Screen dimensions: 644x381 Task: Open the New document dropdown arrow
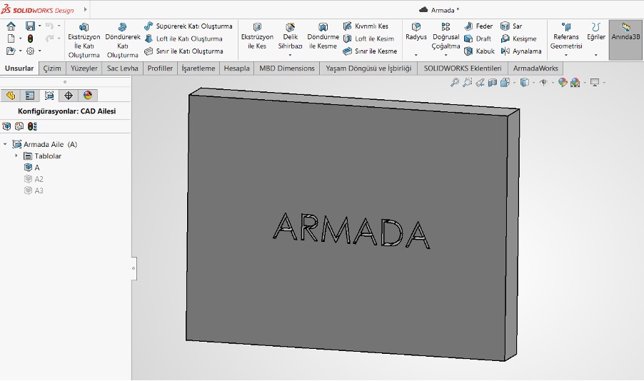pyautogui.click(x=21, y=39)
